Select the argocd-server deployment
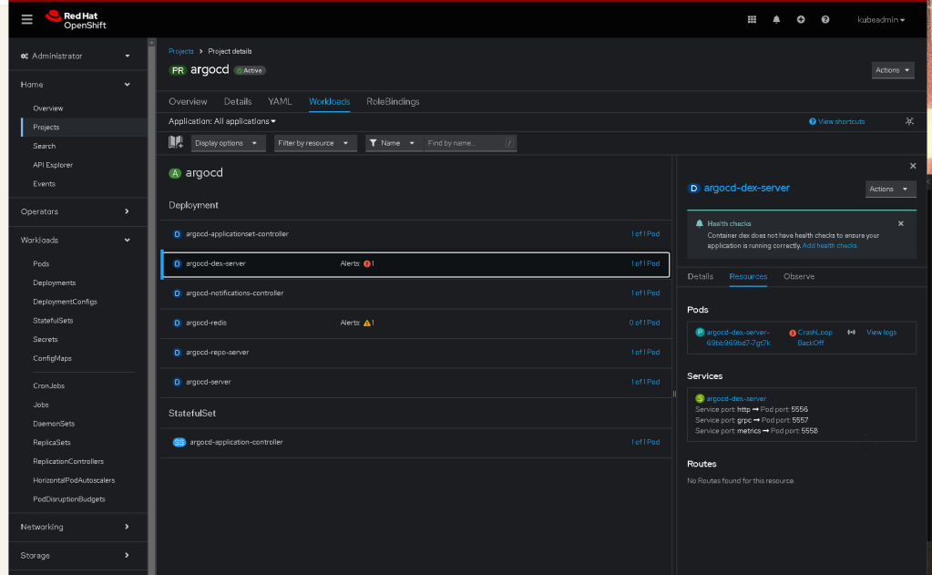Screen dimensions: 932x575 tap(415, 383)
